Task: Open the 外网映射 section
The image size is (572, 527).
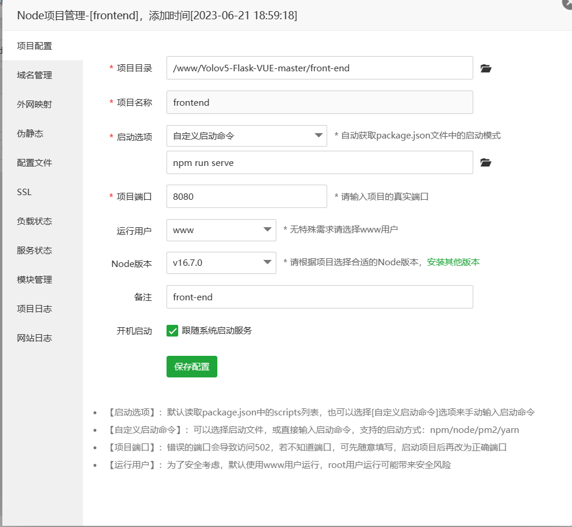Action: (x=35, y=104)
